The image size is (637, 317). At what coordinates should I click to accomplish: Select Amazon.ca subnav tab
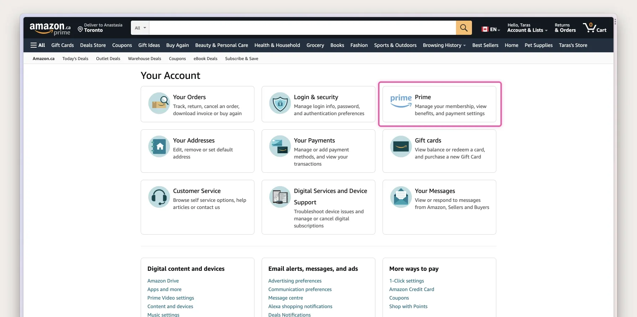coord(43,59)
